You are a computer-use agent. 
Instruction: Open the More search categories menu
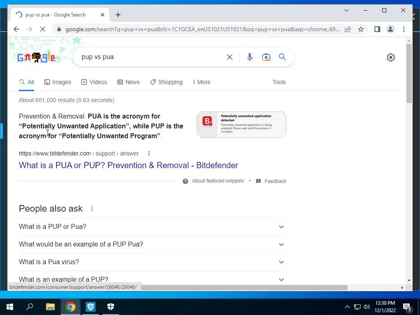point(201,82)
